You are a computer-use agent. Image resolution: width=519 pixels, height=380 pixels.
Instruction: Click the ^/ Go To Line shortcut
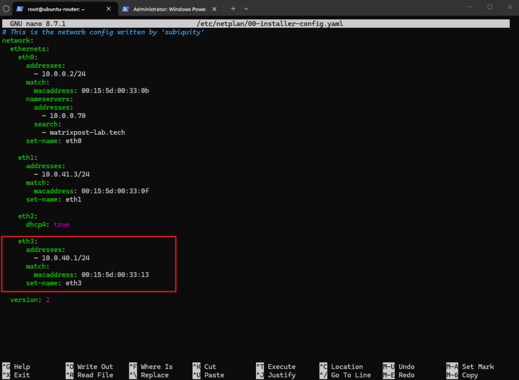point(345,375)
